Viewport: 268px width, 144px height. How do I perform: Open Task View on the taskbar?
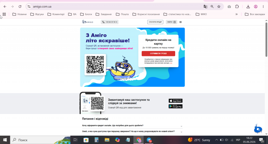coord(75,140)
